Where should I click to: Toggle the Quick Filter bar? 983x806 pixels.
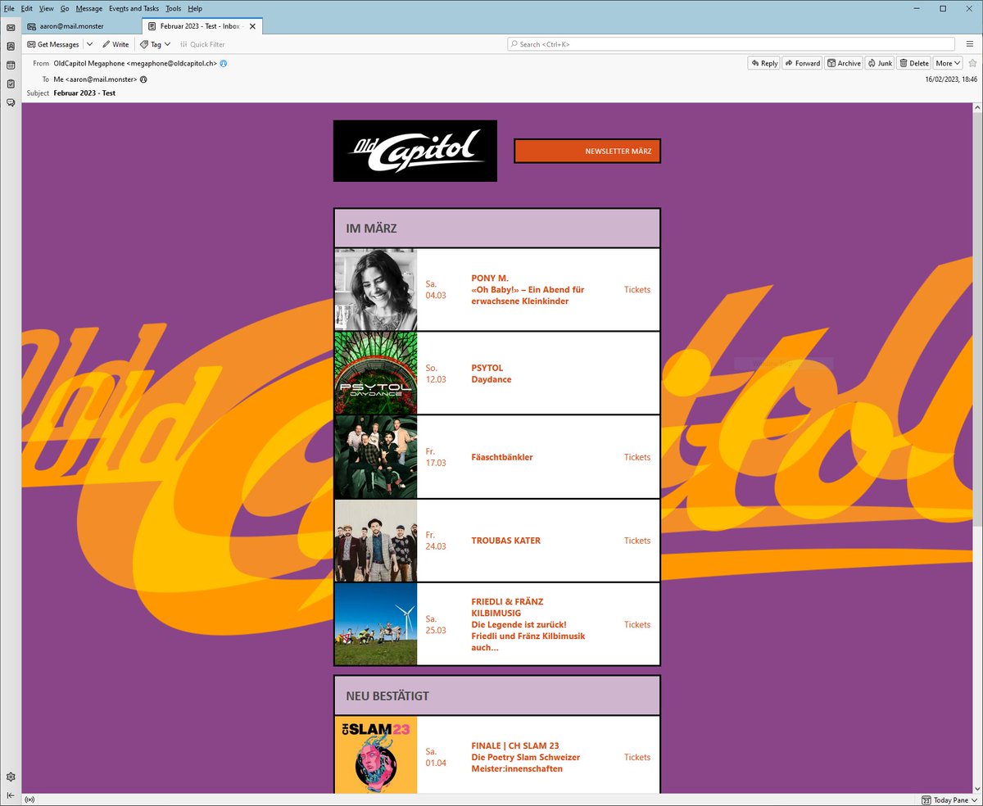[202, 44]
